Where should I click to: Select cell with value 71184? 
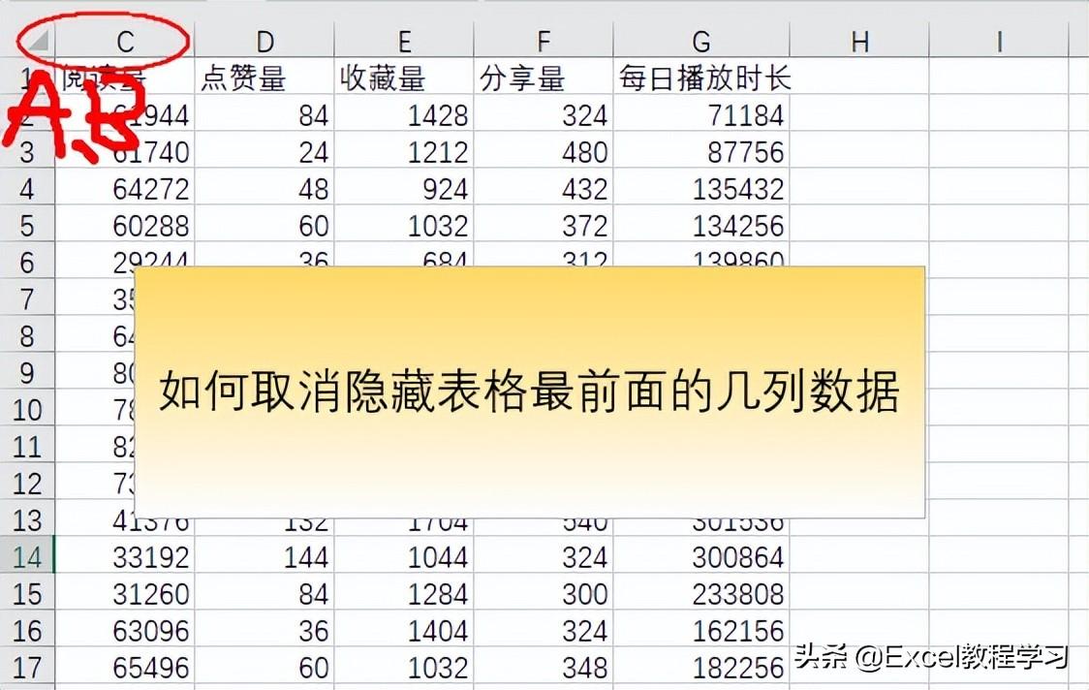click(x=701, y=114)
